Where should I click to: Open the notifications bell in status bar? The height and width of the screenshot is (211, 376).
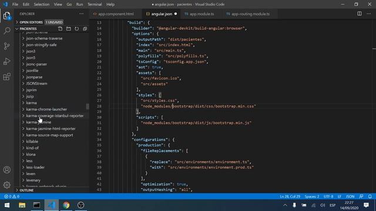coord(370,196)
